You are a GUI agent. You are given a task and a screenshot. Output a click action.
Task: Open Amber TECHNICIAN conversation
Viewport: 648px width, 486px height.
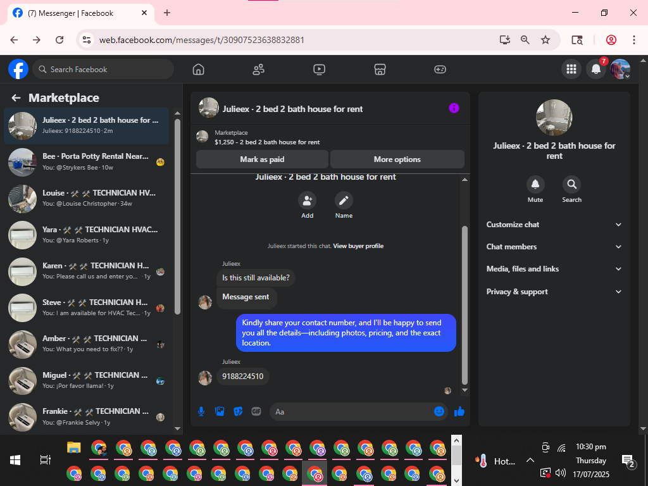86,344
